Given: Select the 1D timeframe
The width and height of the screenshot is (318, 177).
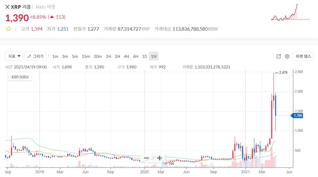Looking at the screenshot, I should click(x=144, y=56).
